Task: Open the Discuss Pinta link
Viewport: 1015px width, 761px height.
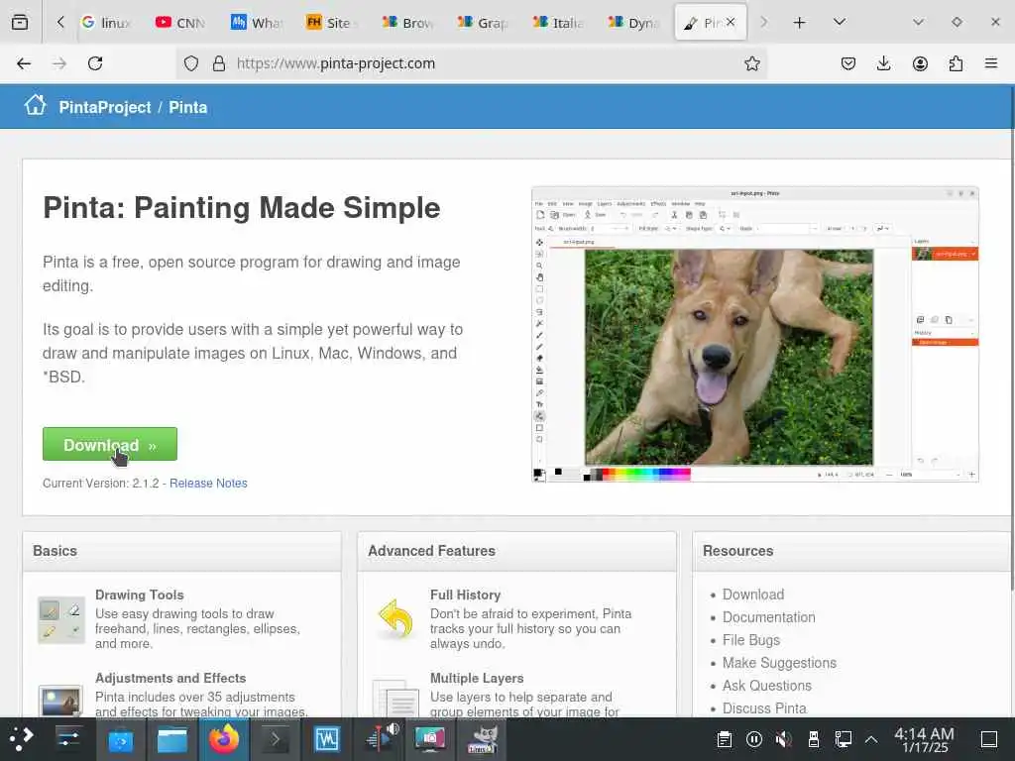Action: tap(764, 707)
